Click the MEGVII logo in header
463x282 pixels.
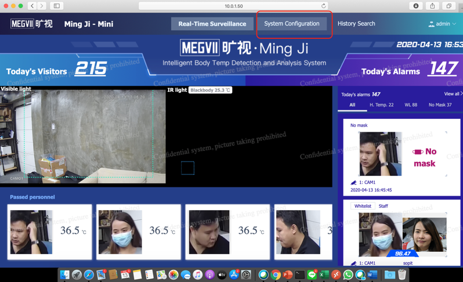coord(31,24)
